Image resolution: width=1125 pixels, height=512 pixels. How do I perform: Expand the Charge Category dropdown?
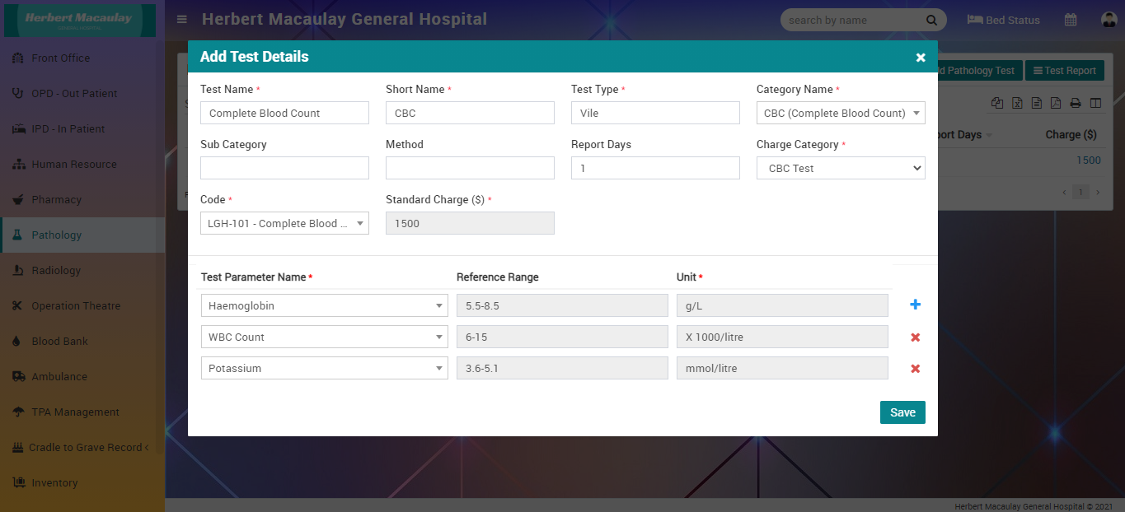[x=840, y=168]
